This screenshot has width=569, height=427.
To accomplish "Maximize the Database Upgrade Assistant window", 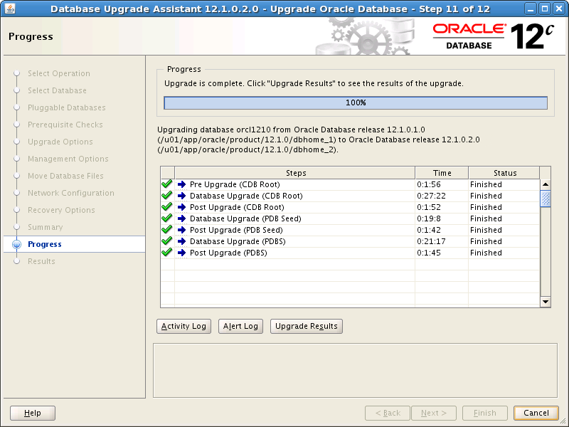I will tap(545, 9).
